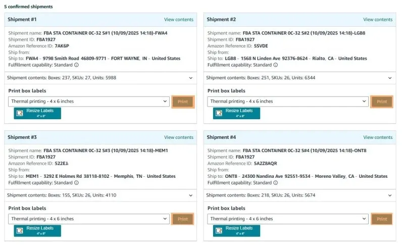Click the '5 confirmed shipments' heading
This screenshot has height=246, width=404.
pos(28,7)
